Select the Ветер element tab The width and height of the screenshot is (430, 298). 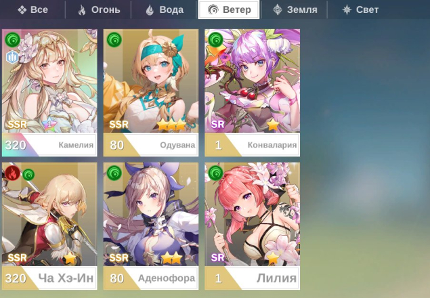click(x=229, y=9)
